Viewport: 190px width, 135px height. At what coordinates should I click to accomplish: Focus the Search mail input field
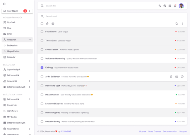tap(112, 16)
